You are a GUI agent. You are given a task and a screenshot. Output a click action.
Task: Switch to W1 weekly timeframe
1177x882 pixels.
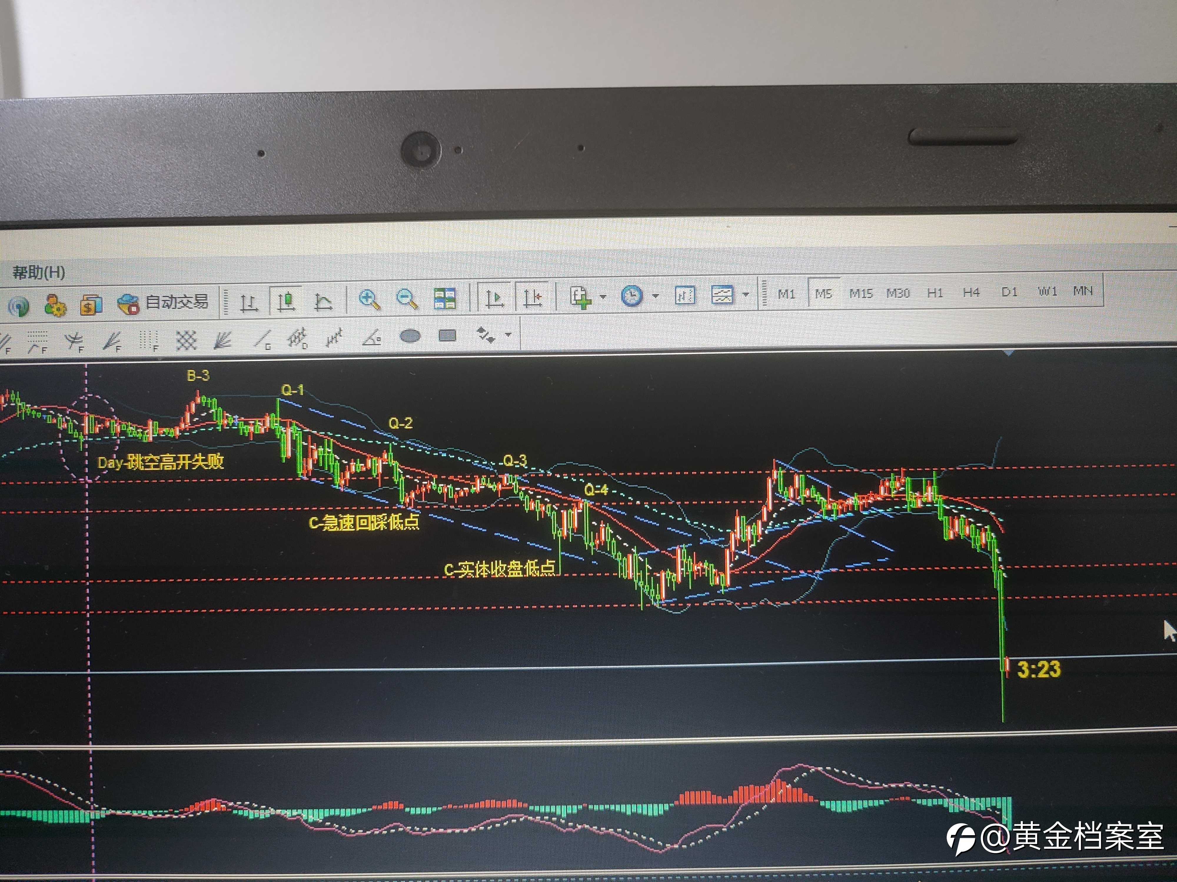[x=1047, y=291]
